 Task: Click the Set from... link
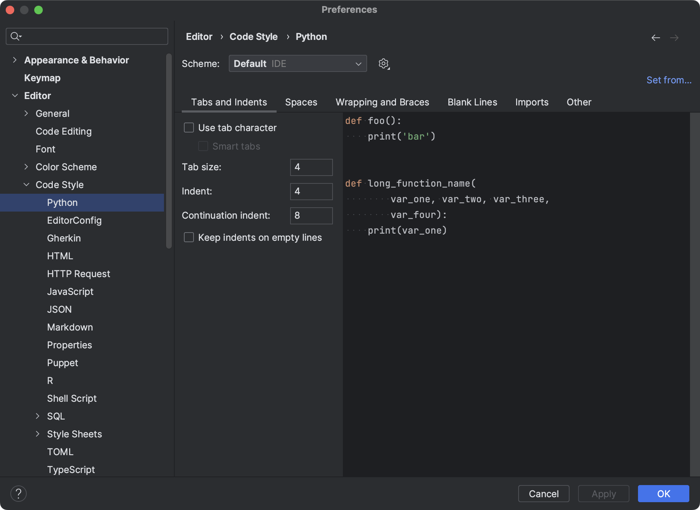pos(669,80)
